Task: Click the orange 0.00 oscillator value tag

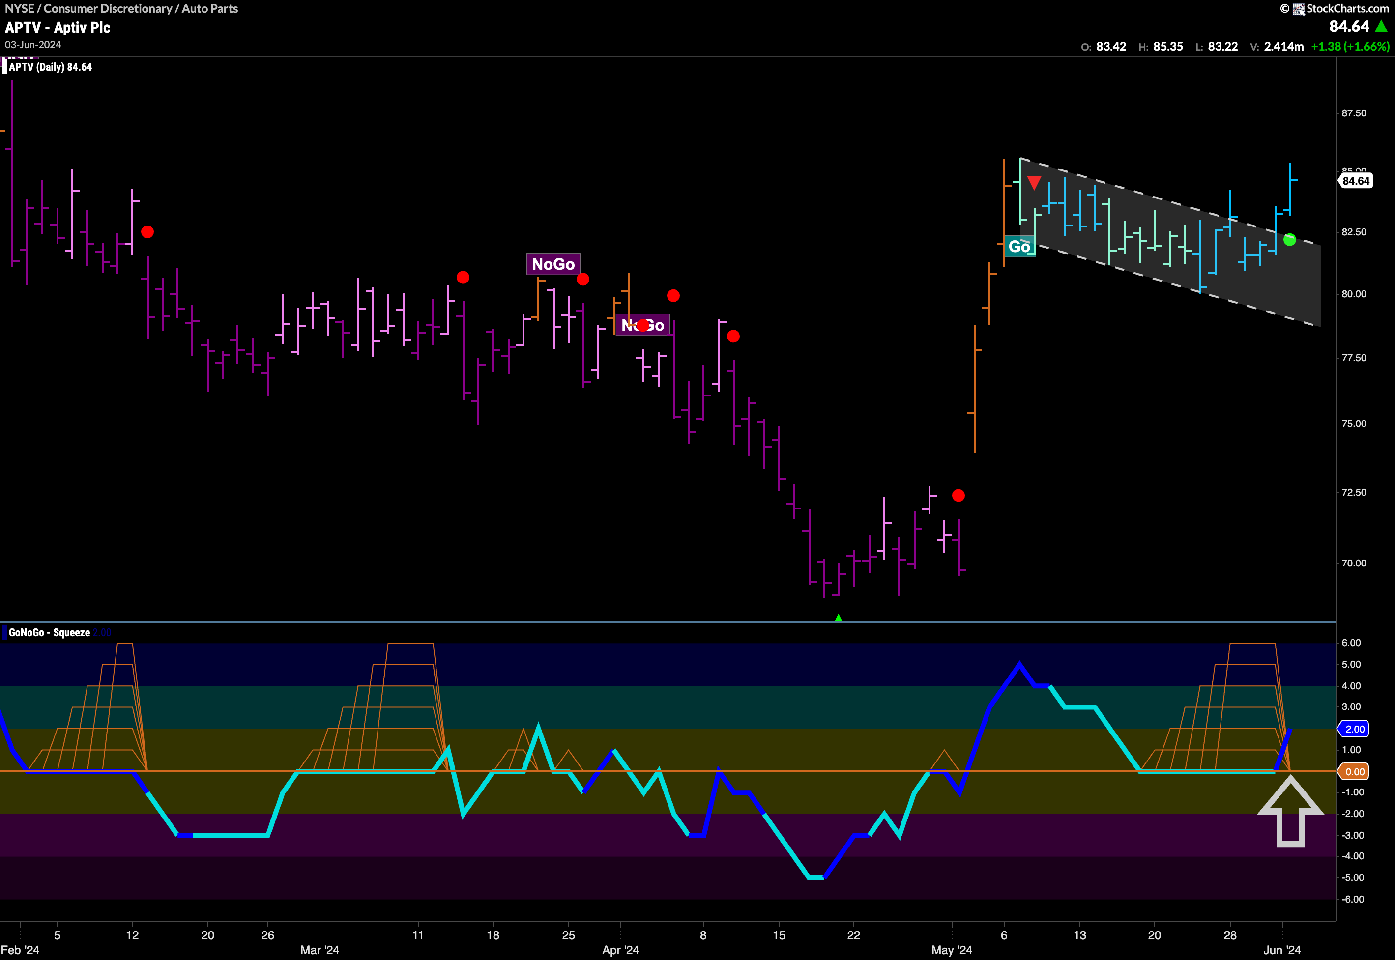Action: coord(1354,772)
